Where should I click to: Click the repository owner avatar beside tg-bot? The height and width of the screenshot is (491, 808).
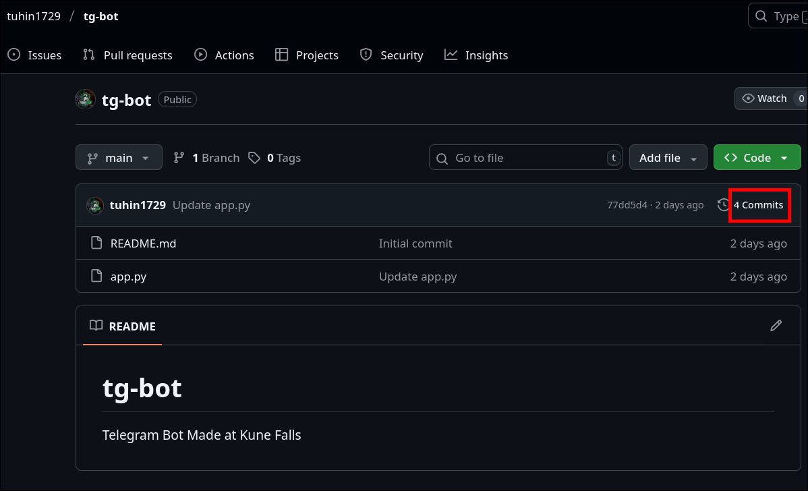click(85, 99)
